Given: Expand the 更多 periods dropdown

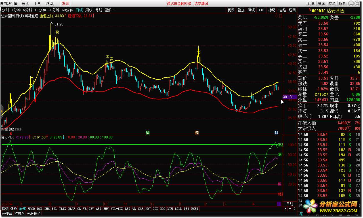Looking at the screenshot, I should [x=110, y=10].
